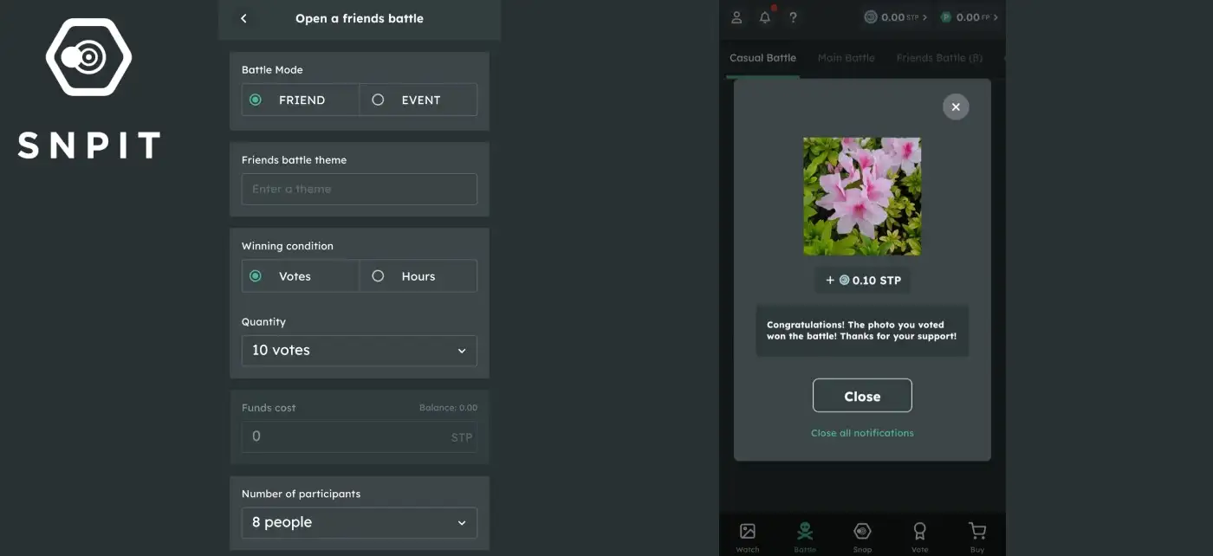
Task: Switch to Casual Battle tab
Action: coord(762,58)
